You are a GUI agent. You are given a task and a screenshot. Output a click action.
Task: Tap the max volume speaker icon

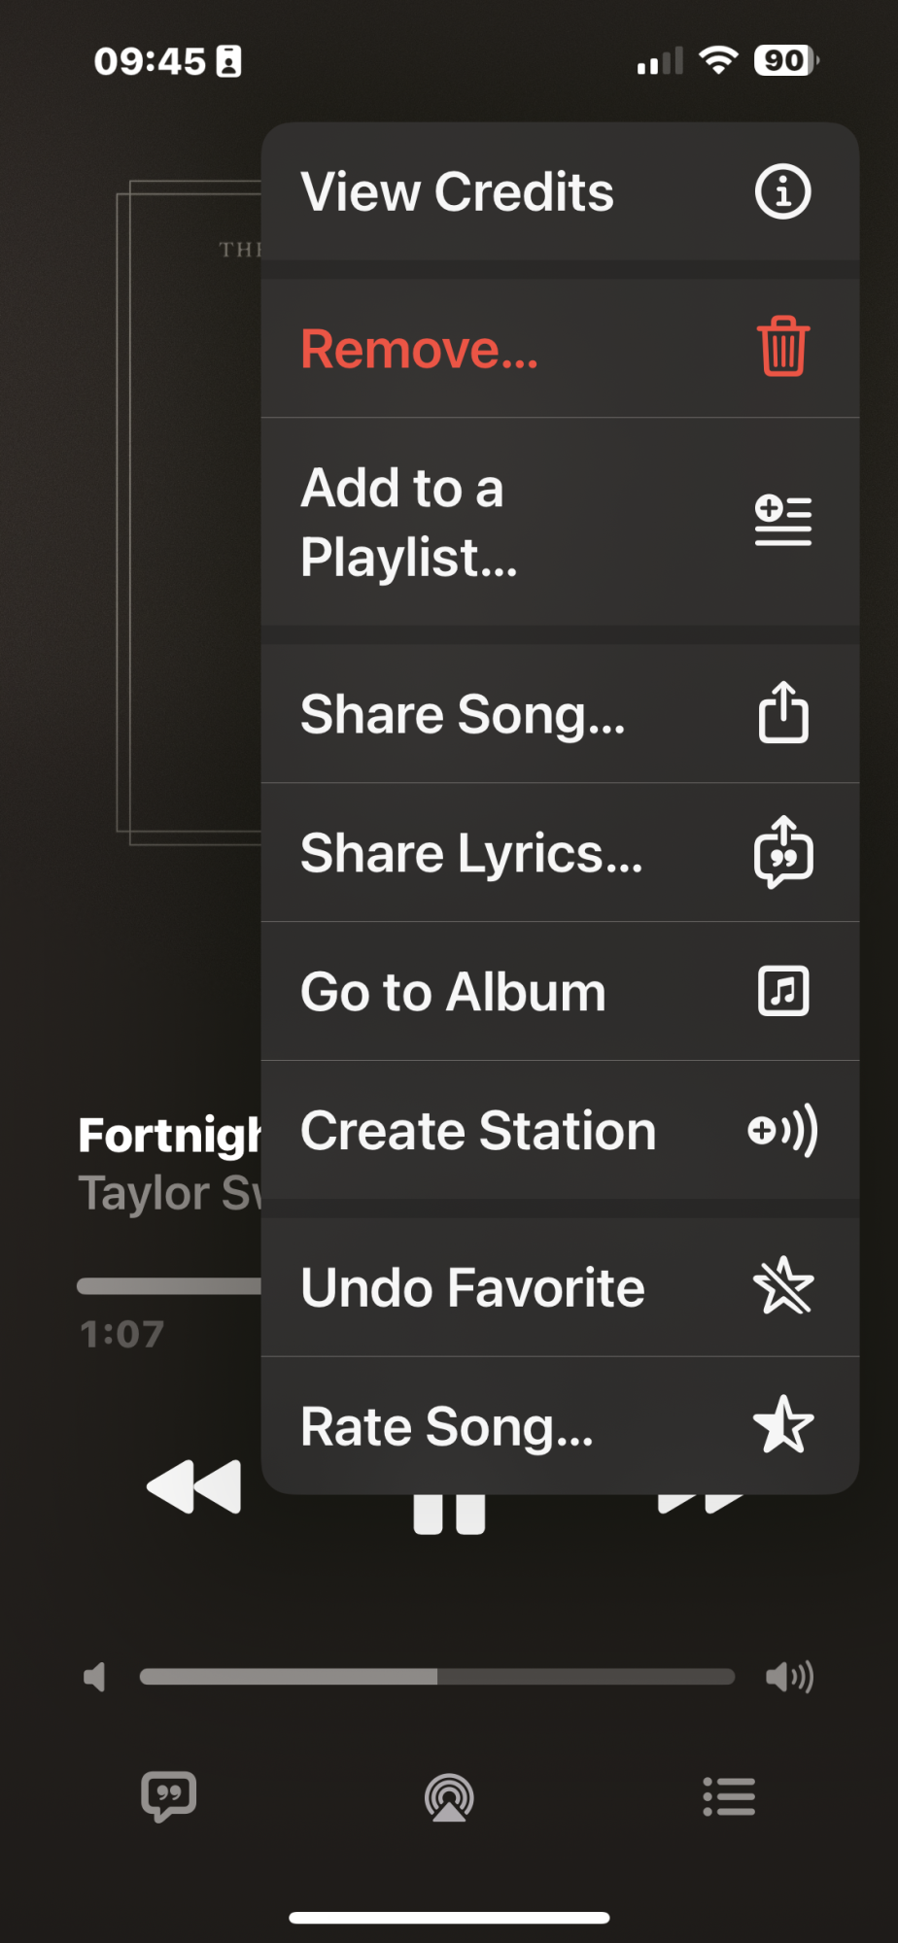789,1677
